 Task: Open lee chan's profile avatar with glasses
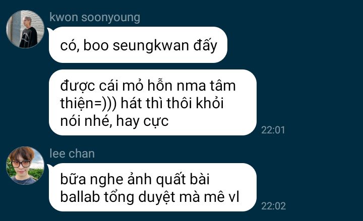coord(25,166)
